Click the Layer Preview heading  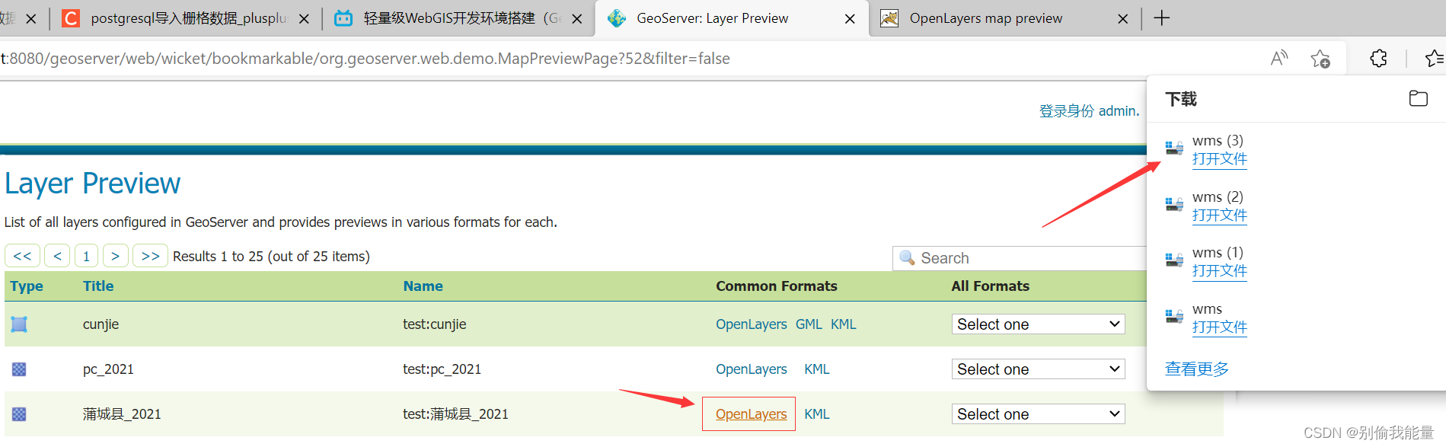(93, 184)
